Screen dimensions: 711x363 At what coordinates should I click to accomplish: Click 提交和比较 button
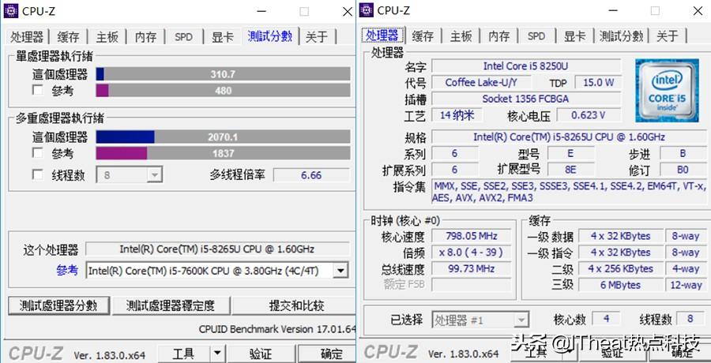(294, 306)
